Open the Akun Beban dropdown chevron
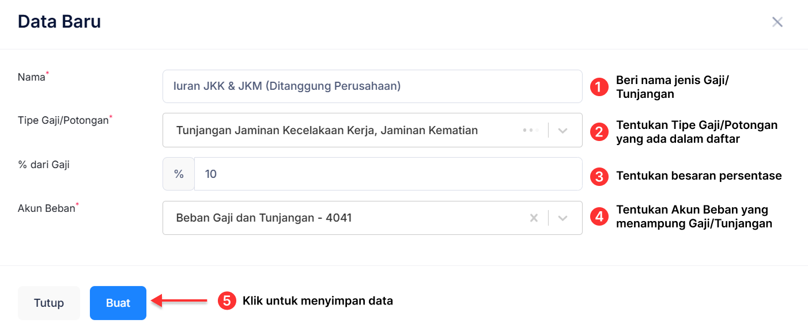808x335 pixels. point(562,218)
